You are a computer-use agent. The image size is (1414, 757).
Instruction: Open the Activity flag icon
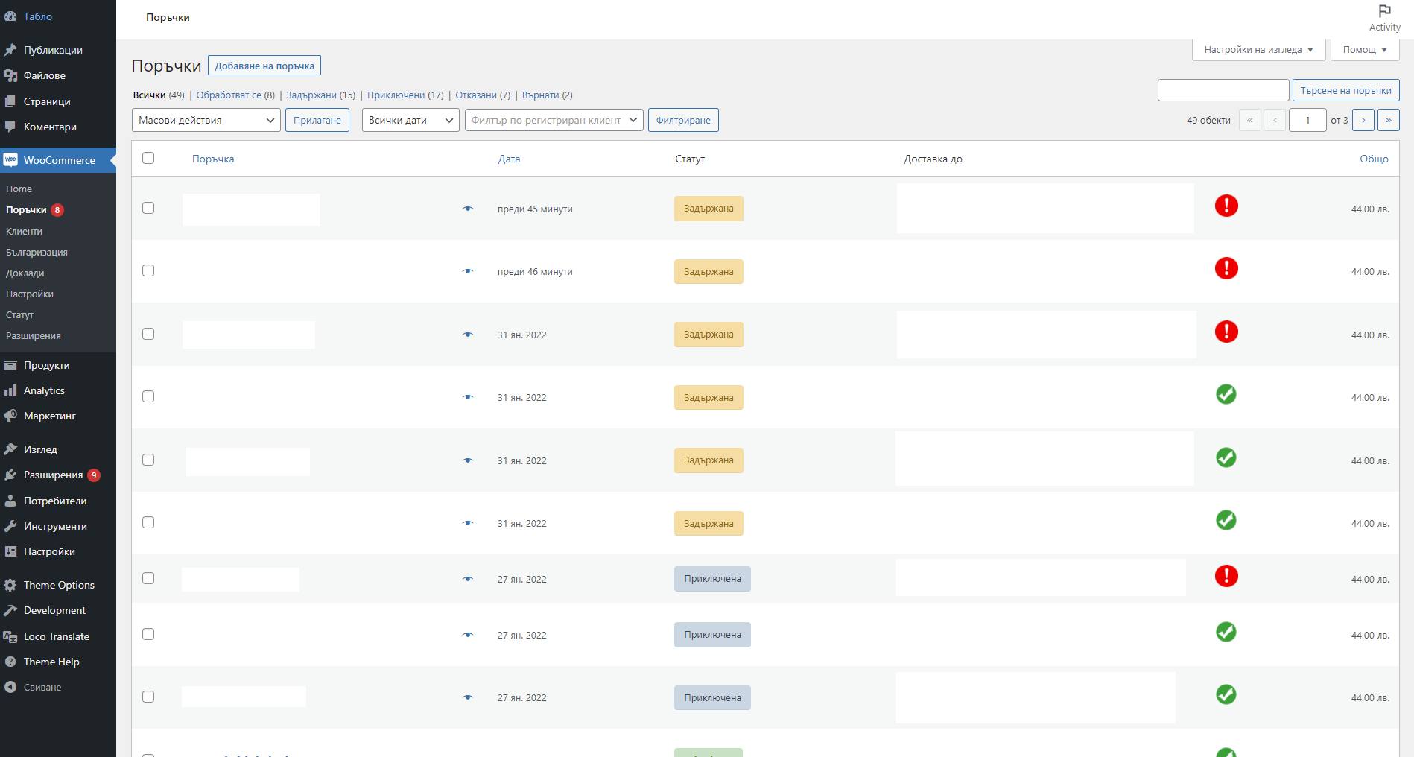pyautogui.click(x=1384, y=11)
